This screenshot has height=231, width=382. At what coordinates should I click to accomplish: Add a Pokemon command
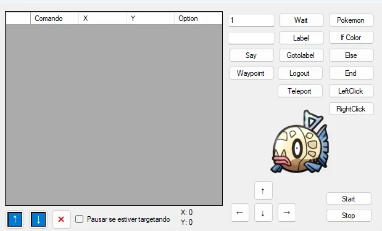tap(351, 20)
